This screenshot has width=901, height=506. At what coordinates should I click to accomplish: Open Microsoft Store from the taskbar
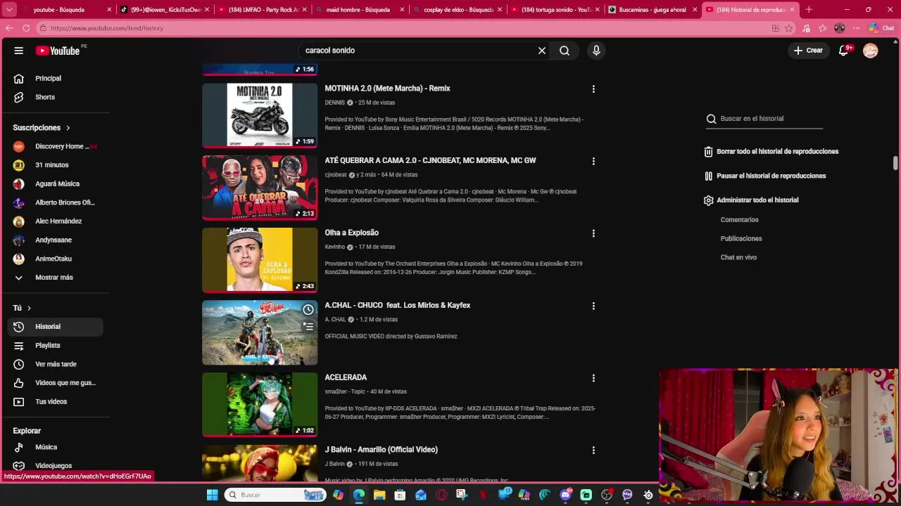400,495
